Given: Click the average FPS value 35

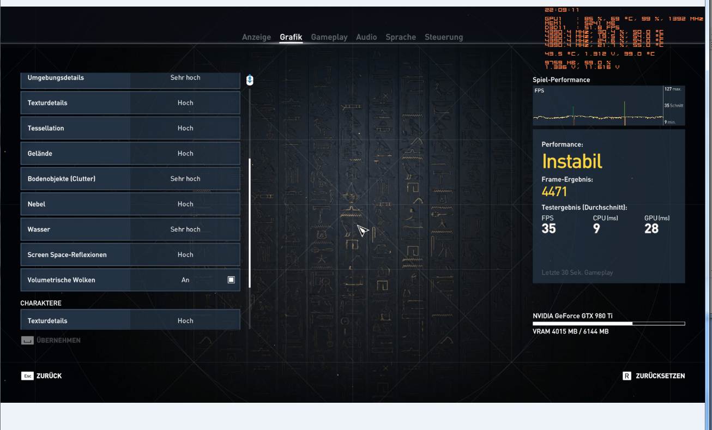Looking at the screenshot, I should click(x=548, y=228).
